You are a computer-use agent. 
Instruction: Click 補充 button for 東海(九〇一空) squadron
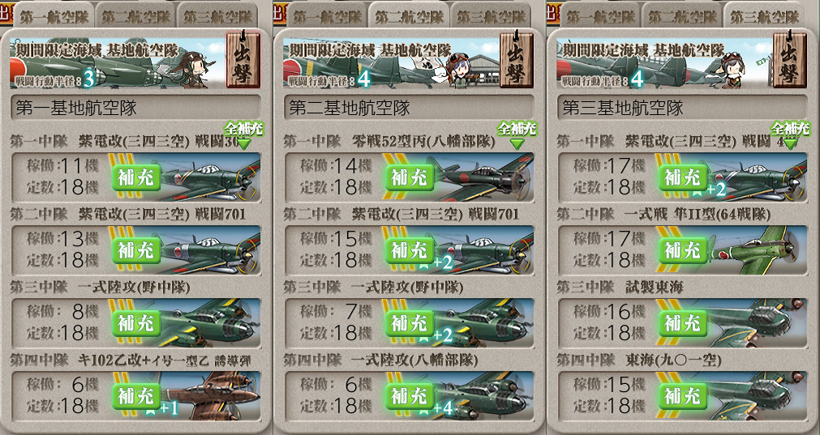[682, 396]
